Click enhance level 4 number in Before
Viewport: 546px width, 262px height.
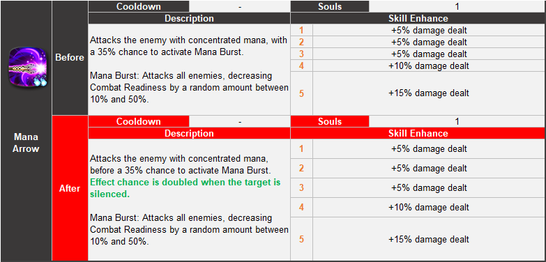click(x=301, y=65)
